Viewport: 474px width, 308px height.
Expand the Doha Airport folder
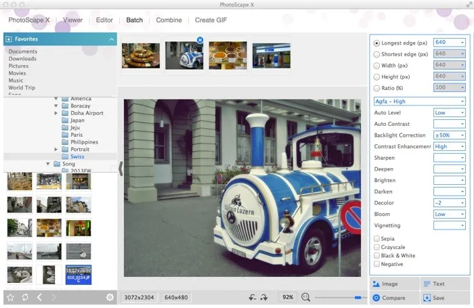56,113
